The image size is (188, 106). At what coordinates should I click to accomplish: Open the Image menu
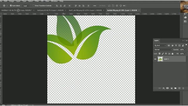pos(11,1)
